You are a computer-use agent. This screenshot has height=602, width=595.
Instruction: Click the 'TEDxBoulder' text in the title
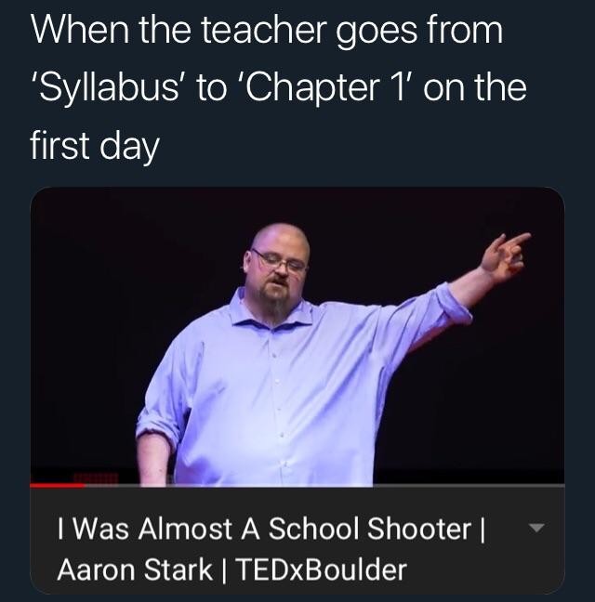pos(321,569)
